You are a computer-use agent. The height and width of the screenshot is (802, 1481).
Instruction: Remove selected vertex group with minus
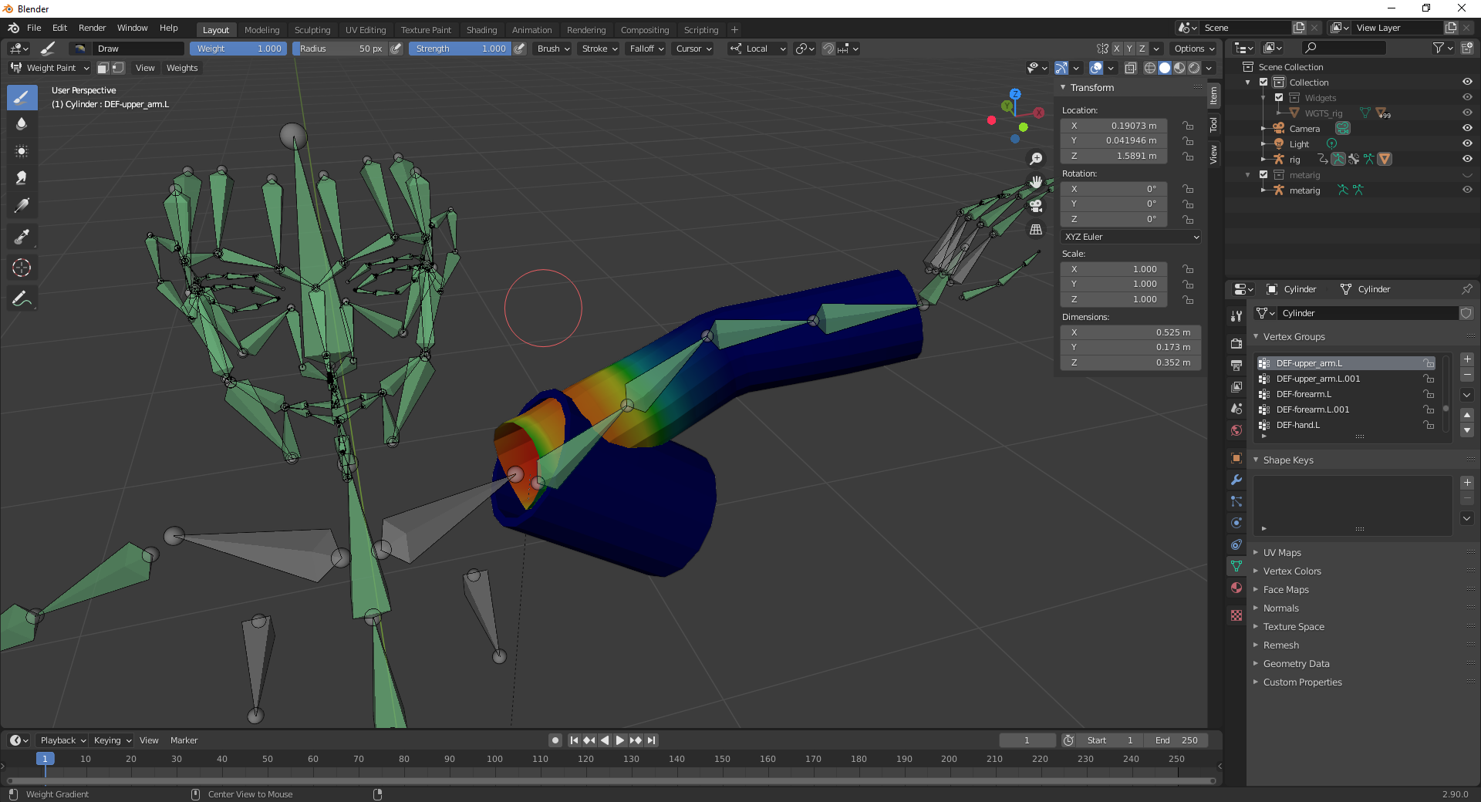click(1467, 375)
